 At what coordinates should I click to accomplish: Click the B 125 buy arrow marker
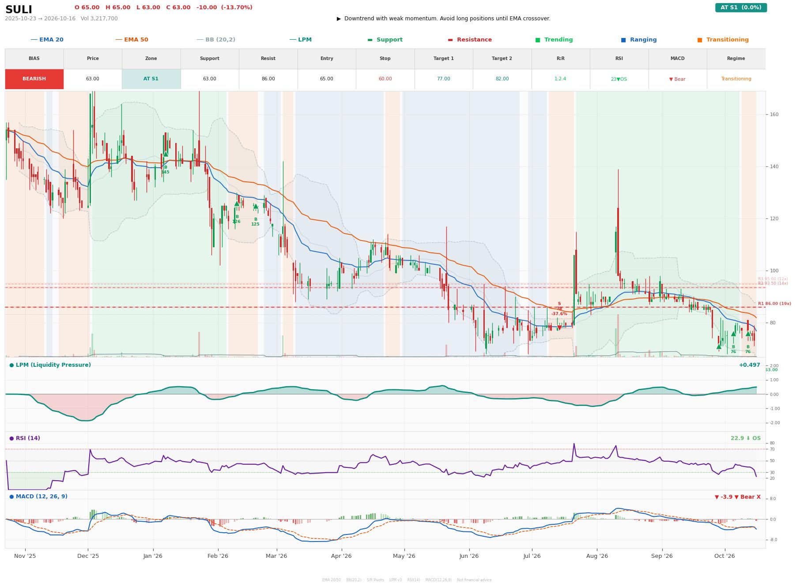point(256,206)
